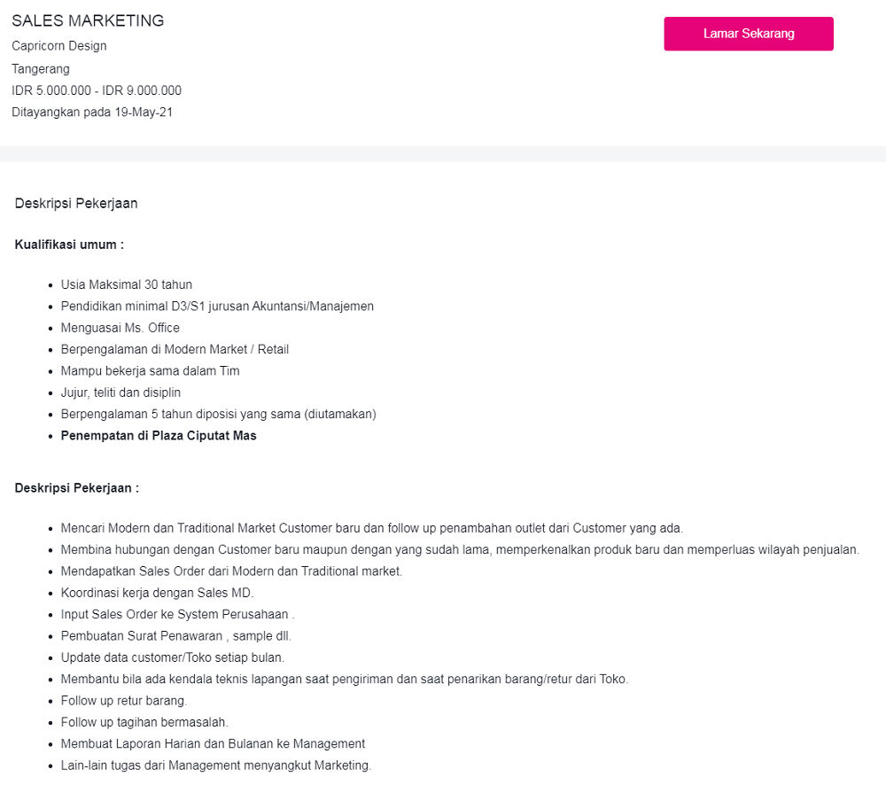Click Berpengalaman di Modern Market / Retail
This screenshot has height=785, width=886.
point(175,349)
